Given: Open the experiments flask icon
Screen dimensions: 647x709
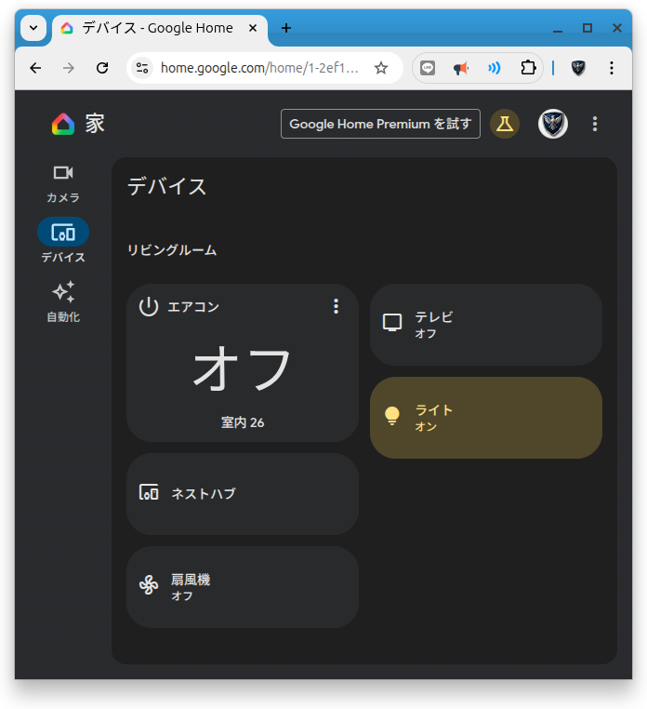Looking at the screenshot, I should pos(505,124).
